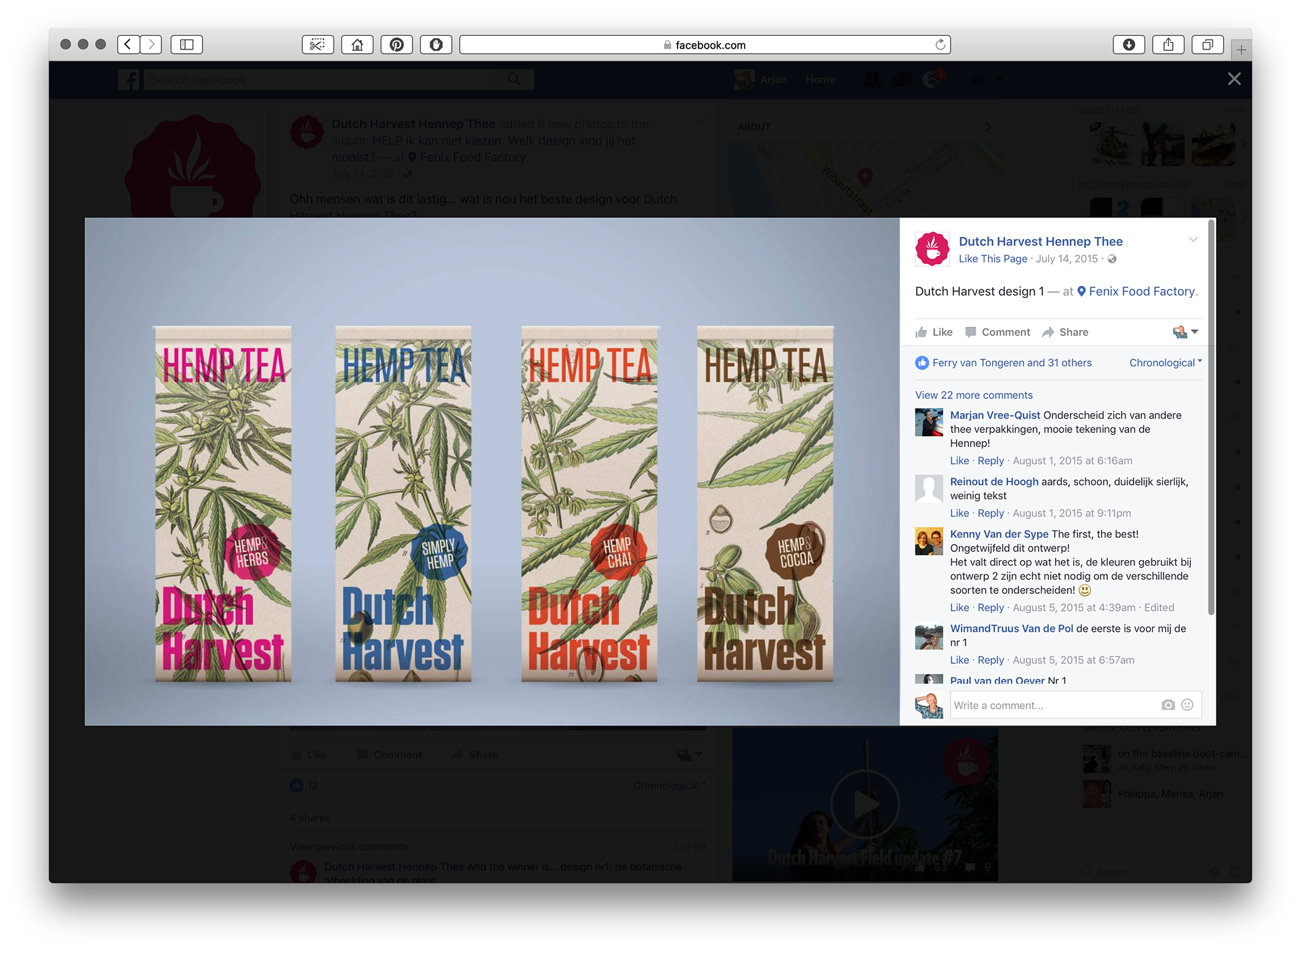Open Marjan Vree-Quist profile

click(995, 415)
